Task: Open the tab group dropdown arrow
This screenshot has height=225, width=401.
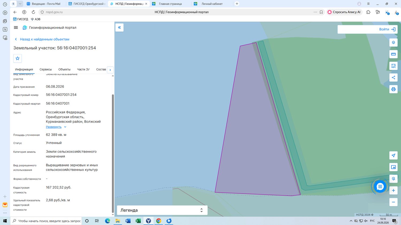Action: [x=20, y=4]
